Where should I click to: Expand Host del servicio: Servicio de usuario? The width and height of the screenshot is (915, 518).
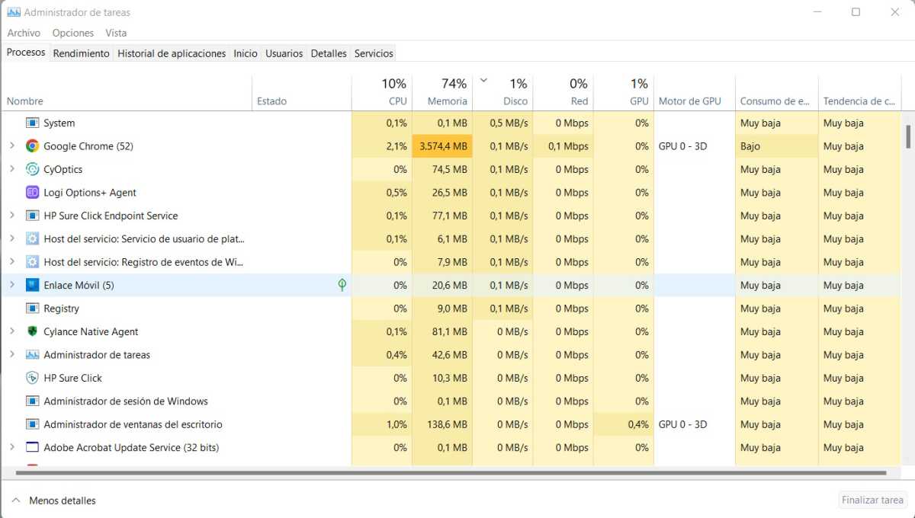[11, 238]
